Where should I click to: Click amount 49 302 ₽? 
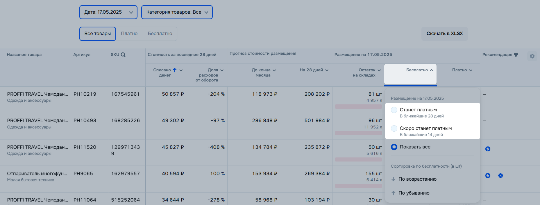tap(173, 120)
